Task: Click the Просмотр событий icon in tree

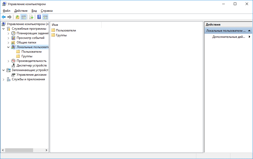Action: (13, 38)
